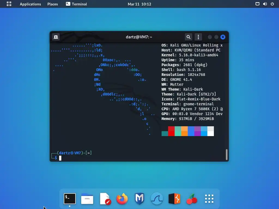Click the Memory: 937MiB / 3929MiB line
The image size is (279, 209).
point(187,119)
